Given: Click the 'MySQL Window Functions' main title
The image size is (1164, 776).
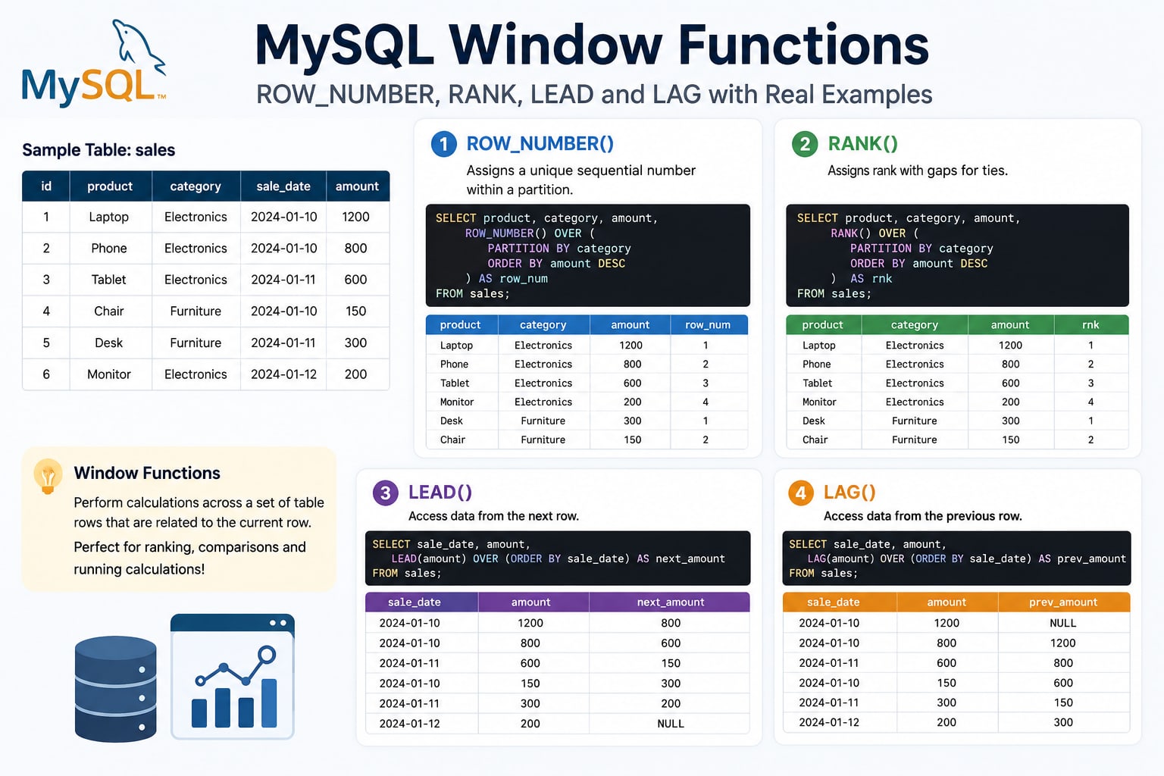Looking at the screenshot, I should (x=592, y=45).
